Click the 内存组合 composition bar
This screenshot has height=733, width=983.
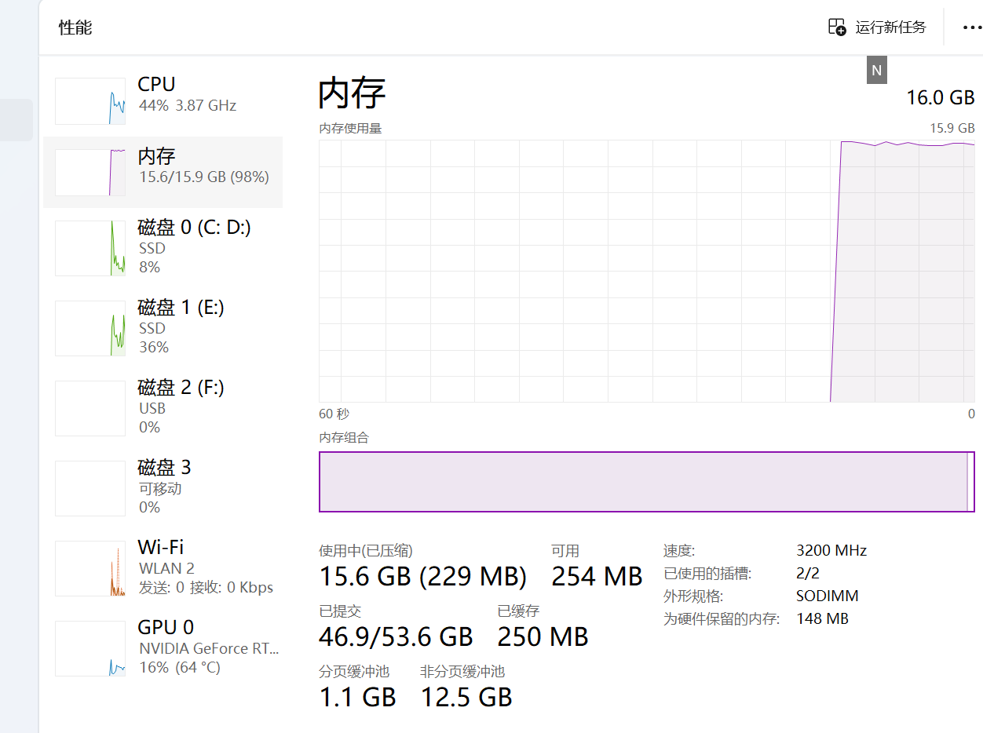click(646, 482)
